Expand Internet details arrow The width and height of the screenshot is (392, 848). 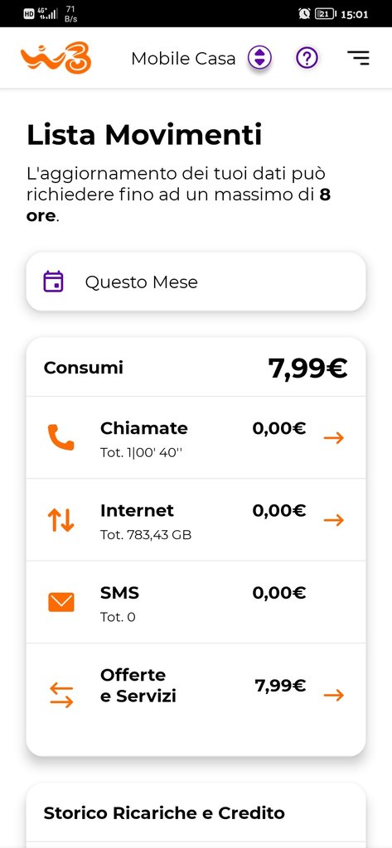tap(334, 520)
